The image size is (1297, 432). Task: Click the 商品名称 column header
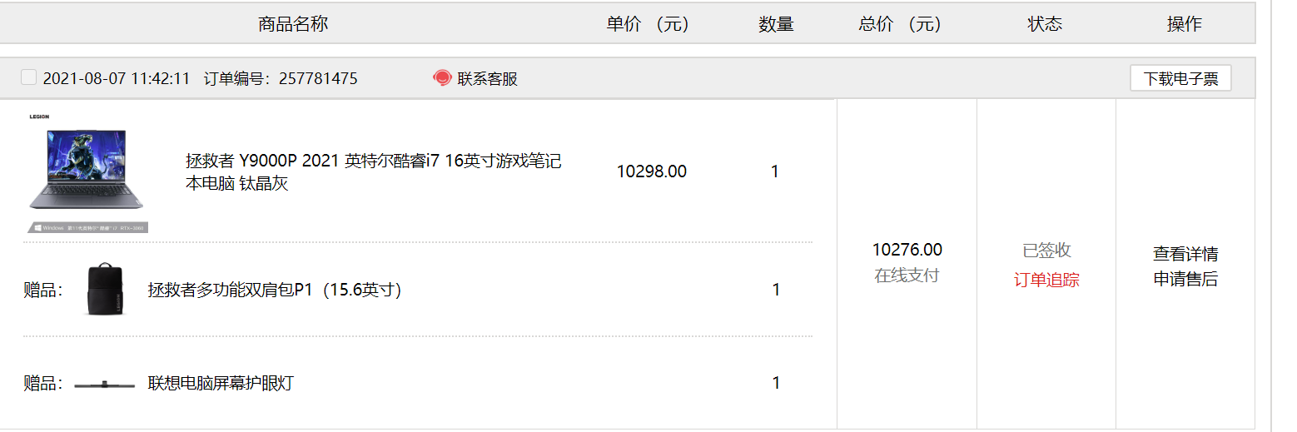[293, 24]
